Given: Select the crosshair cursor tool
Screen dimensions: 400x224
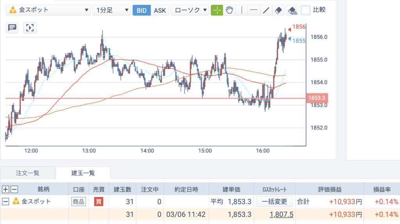Looking at the screenshot, I should [217, 10].
